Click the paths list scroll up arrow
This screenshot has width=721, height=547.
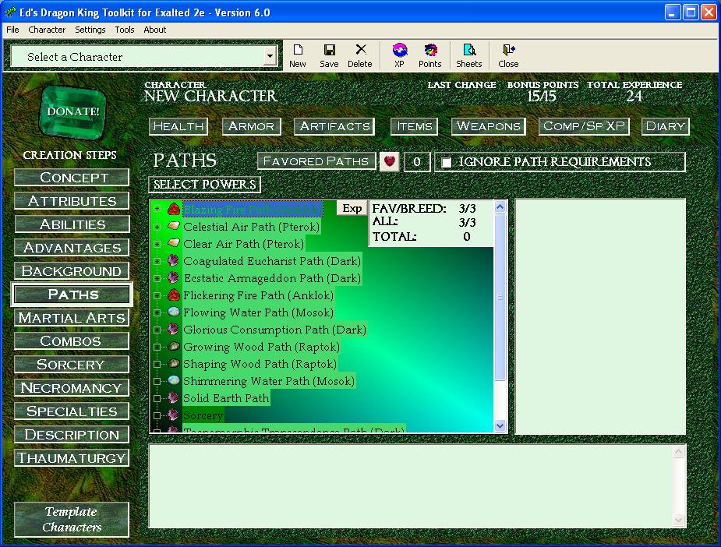tap(500, 207)
